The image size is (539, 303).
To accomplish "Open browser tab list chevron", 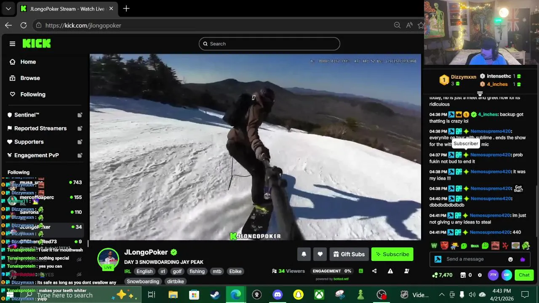I will (x=8, y=8).
